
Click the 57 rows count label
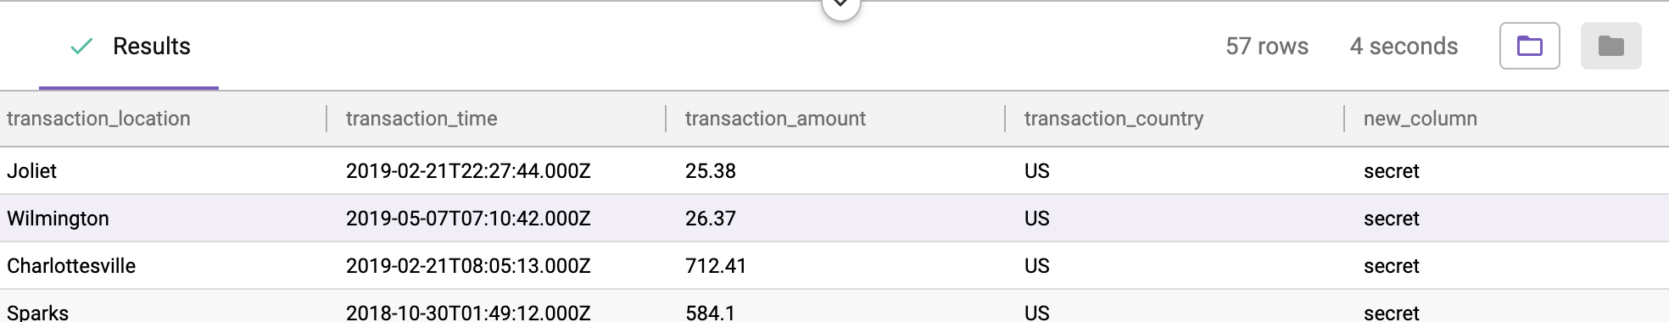point(1267,46)
